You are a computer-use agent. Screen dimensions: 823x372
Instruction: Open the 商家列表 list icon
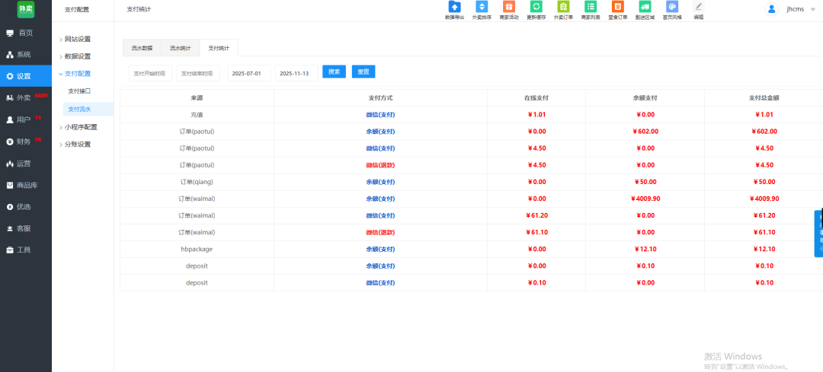pyautogui.click(x=591, y=8)
